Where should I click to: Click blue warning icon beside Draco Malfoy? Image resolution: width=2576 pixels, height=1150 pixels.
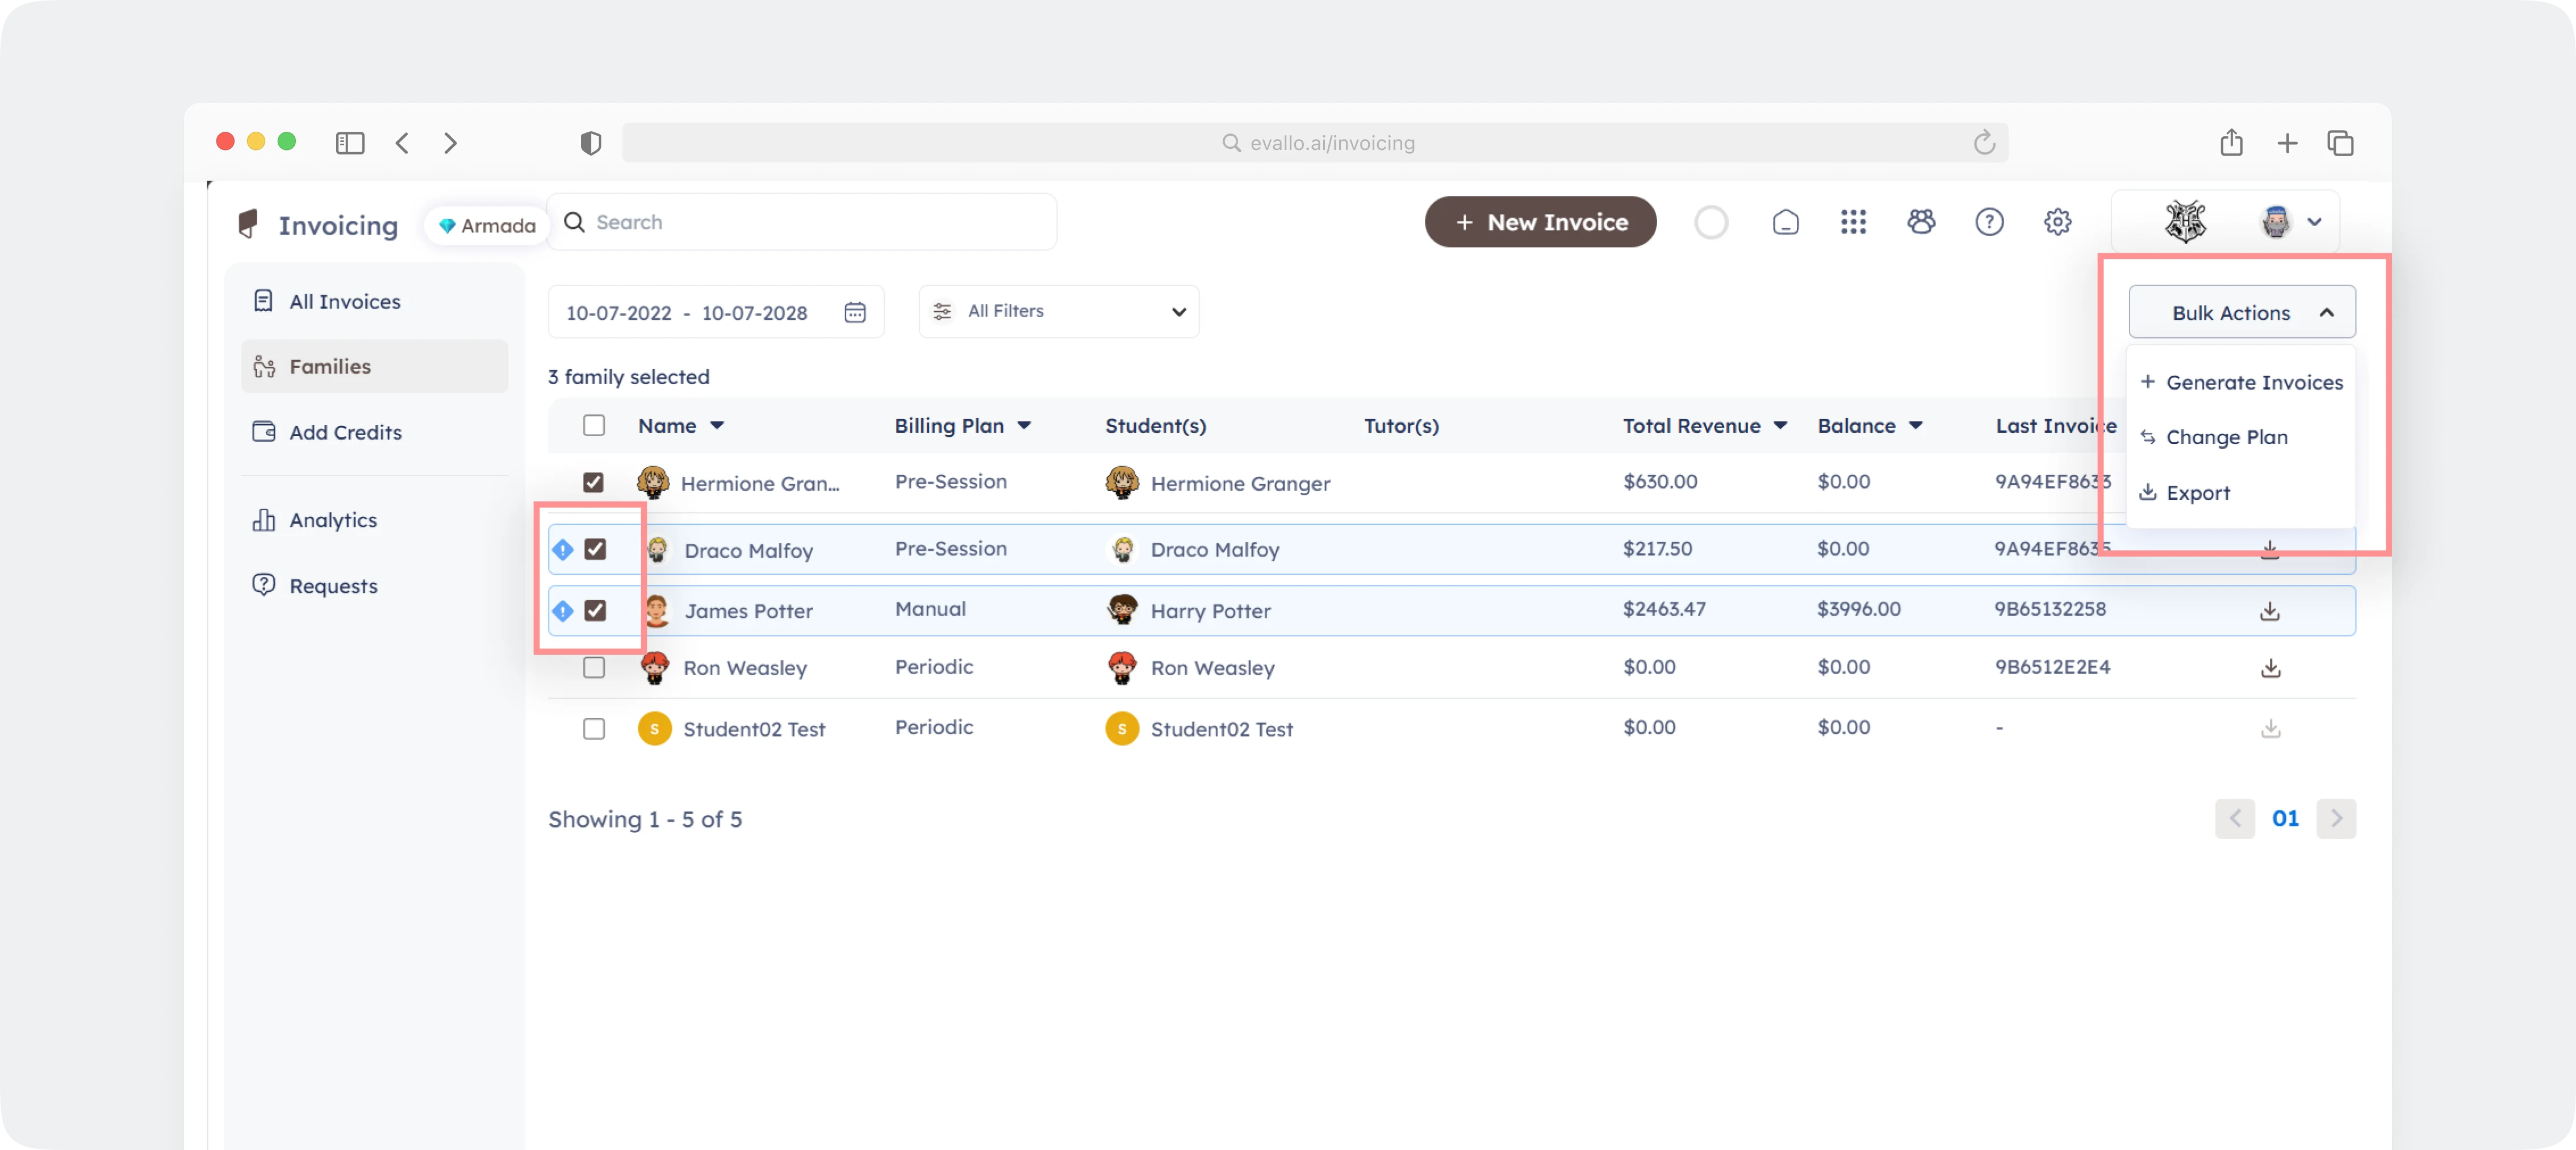coord(563,550)
